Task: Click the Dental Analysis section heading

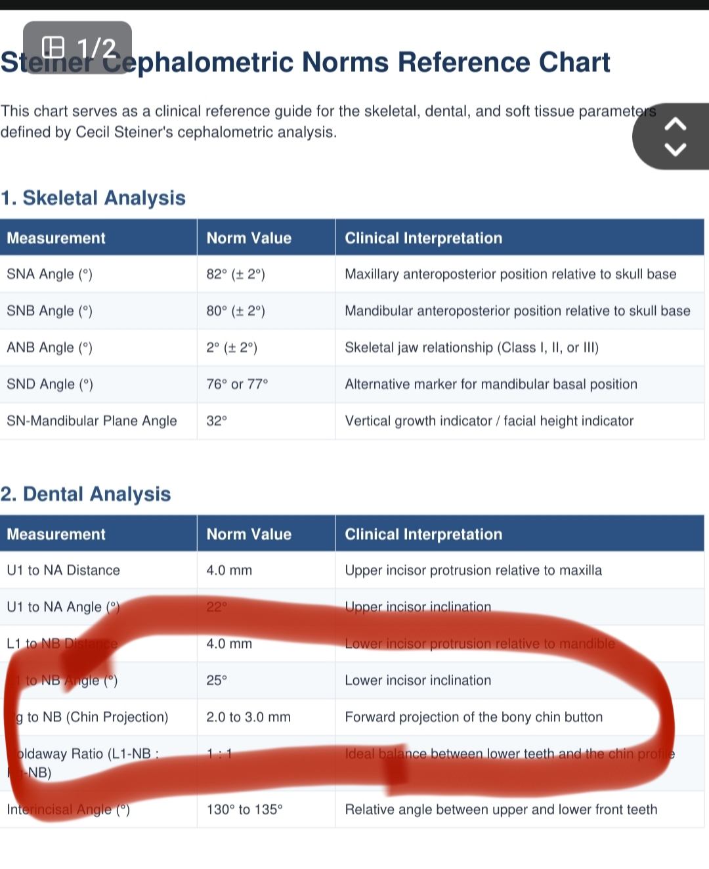Action: pos(85,494)
